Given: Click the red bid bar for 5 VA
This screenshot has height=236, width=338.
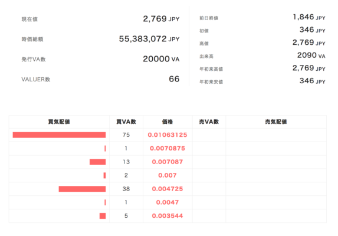Looking at the screenshot, I should point(103,216).
